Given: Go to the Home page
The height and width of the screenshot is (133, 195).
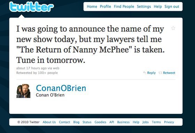Looking at the screenshot, I should (92, 7).
